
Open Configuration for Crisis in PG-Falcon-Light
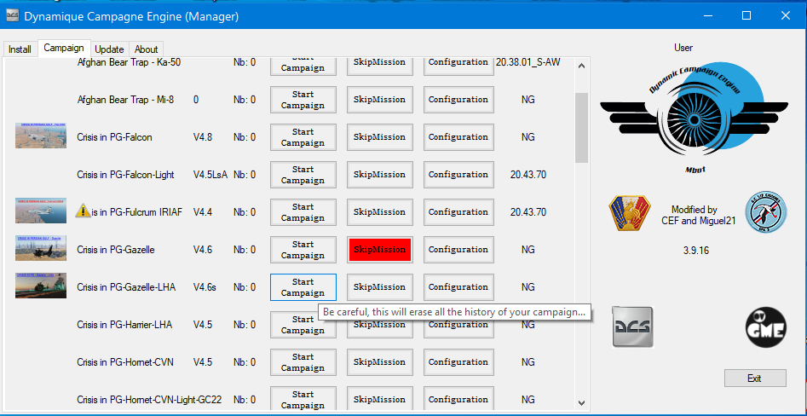click(458, 175)
